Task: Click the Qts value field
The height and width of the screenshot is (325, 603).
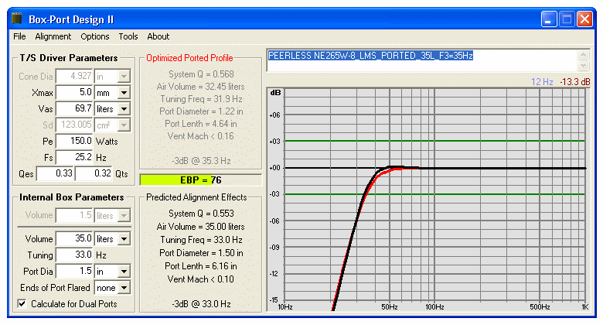Action: 94,173
